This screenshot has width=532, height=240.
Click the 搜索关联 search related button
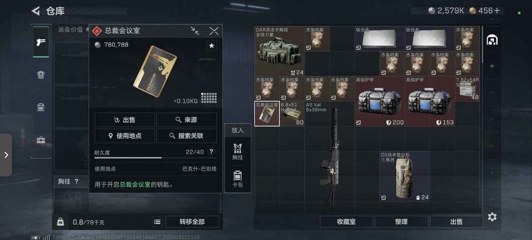(x=186, y=136)
